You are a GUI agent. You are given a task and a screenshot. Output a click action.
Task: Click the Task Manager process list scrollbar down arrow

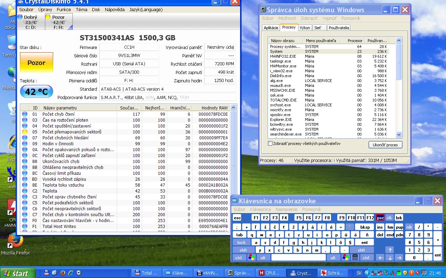click(x=399, y=134)
